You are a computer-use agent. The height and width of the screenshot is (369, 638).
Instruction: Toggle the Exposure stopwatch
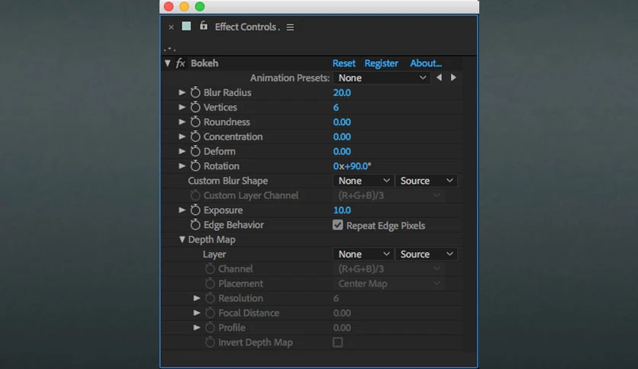(195, 210)
